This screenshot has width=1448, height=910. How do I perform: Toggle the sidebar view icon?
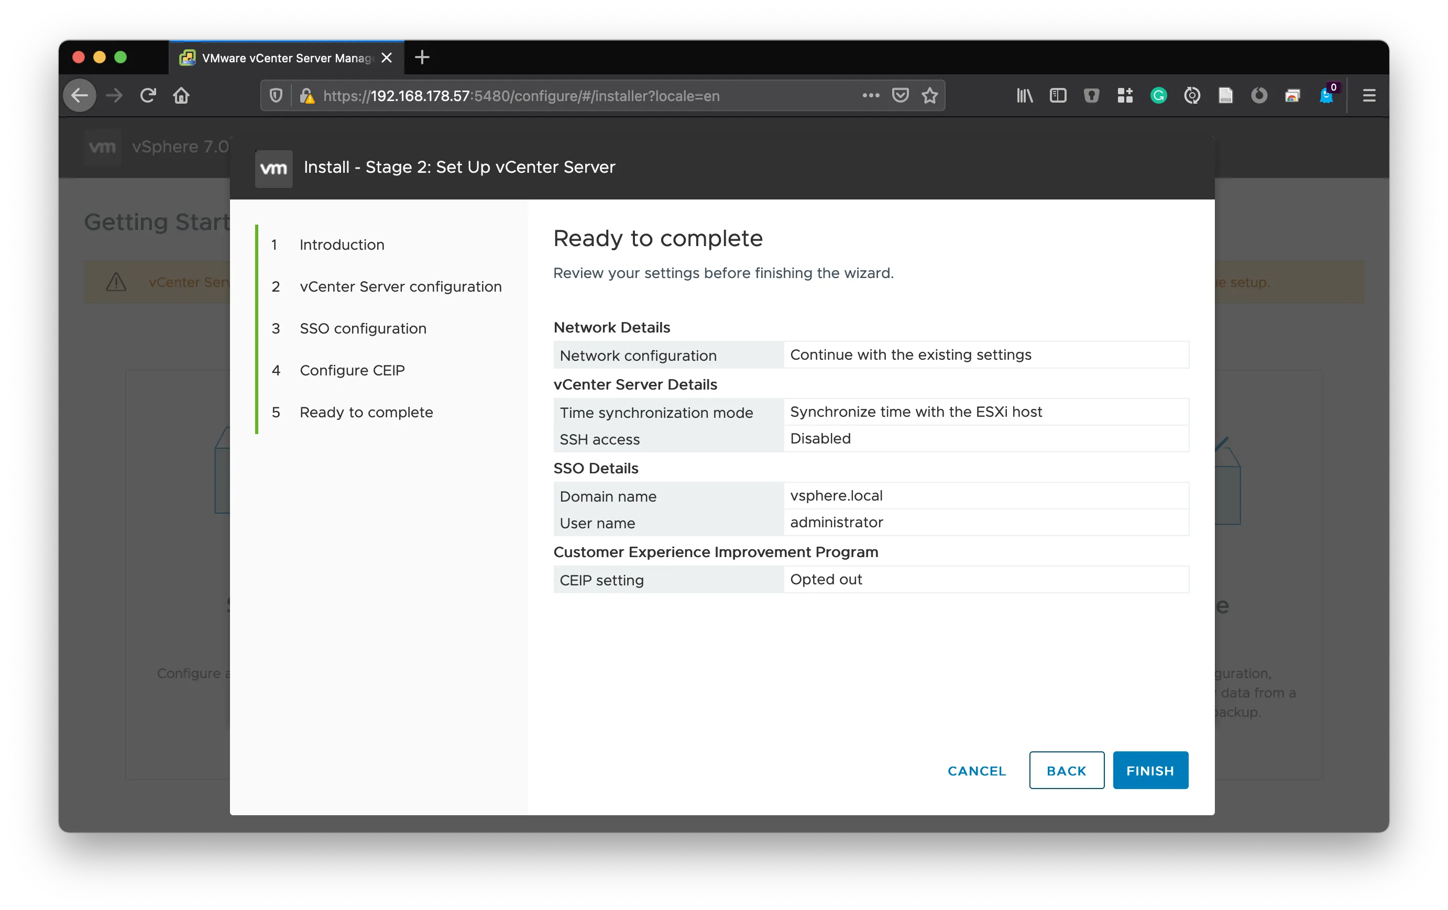pyautogui.click(x=1057, y=96)
